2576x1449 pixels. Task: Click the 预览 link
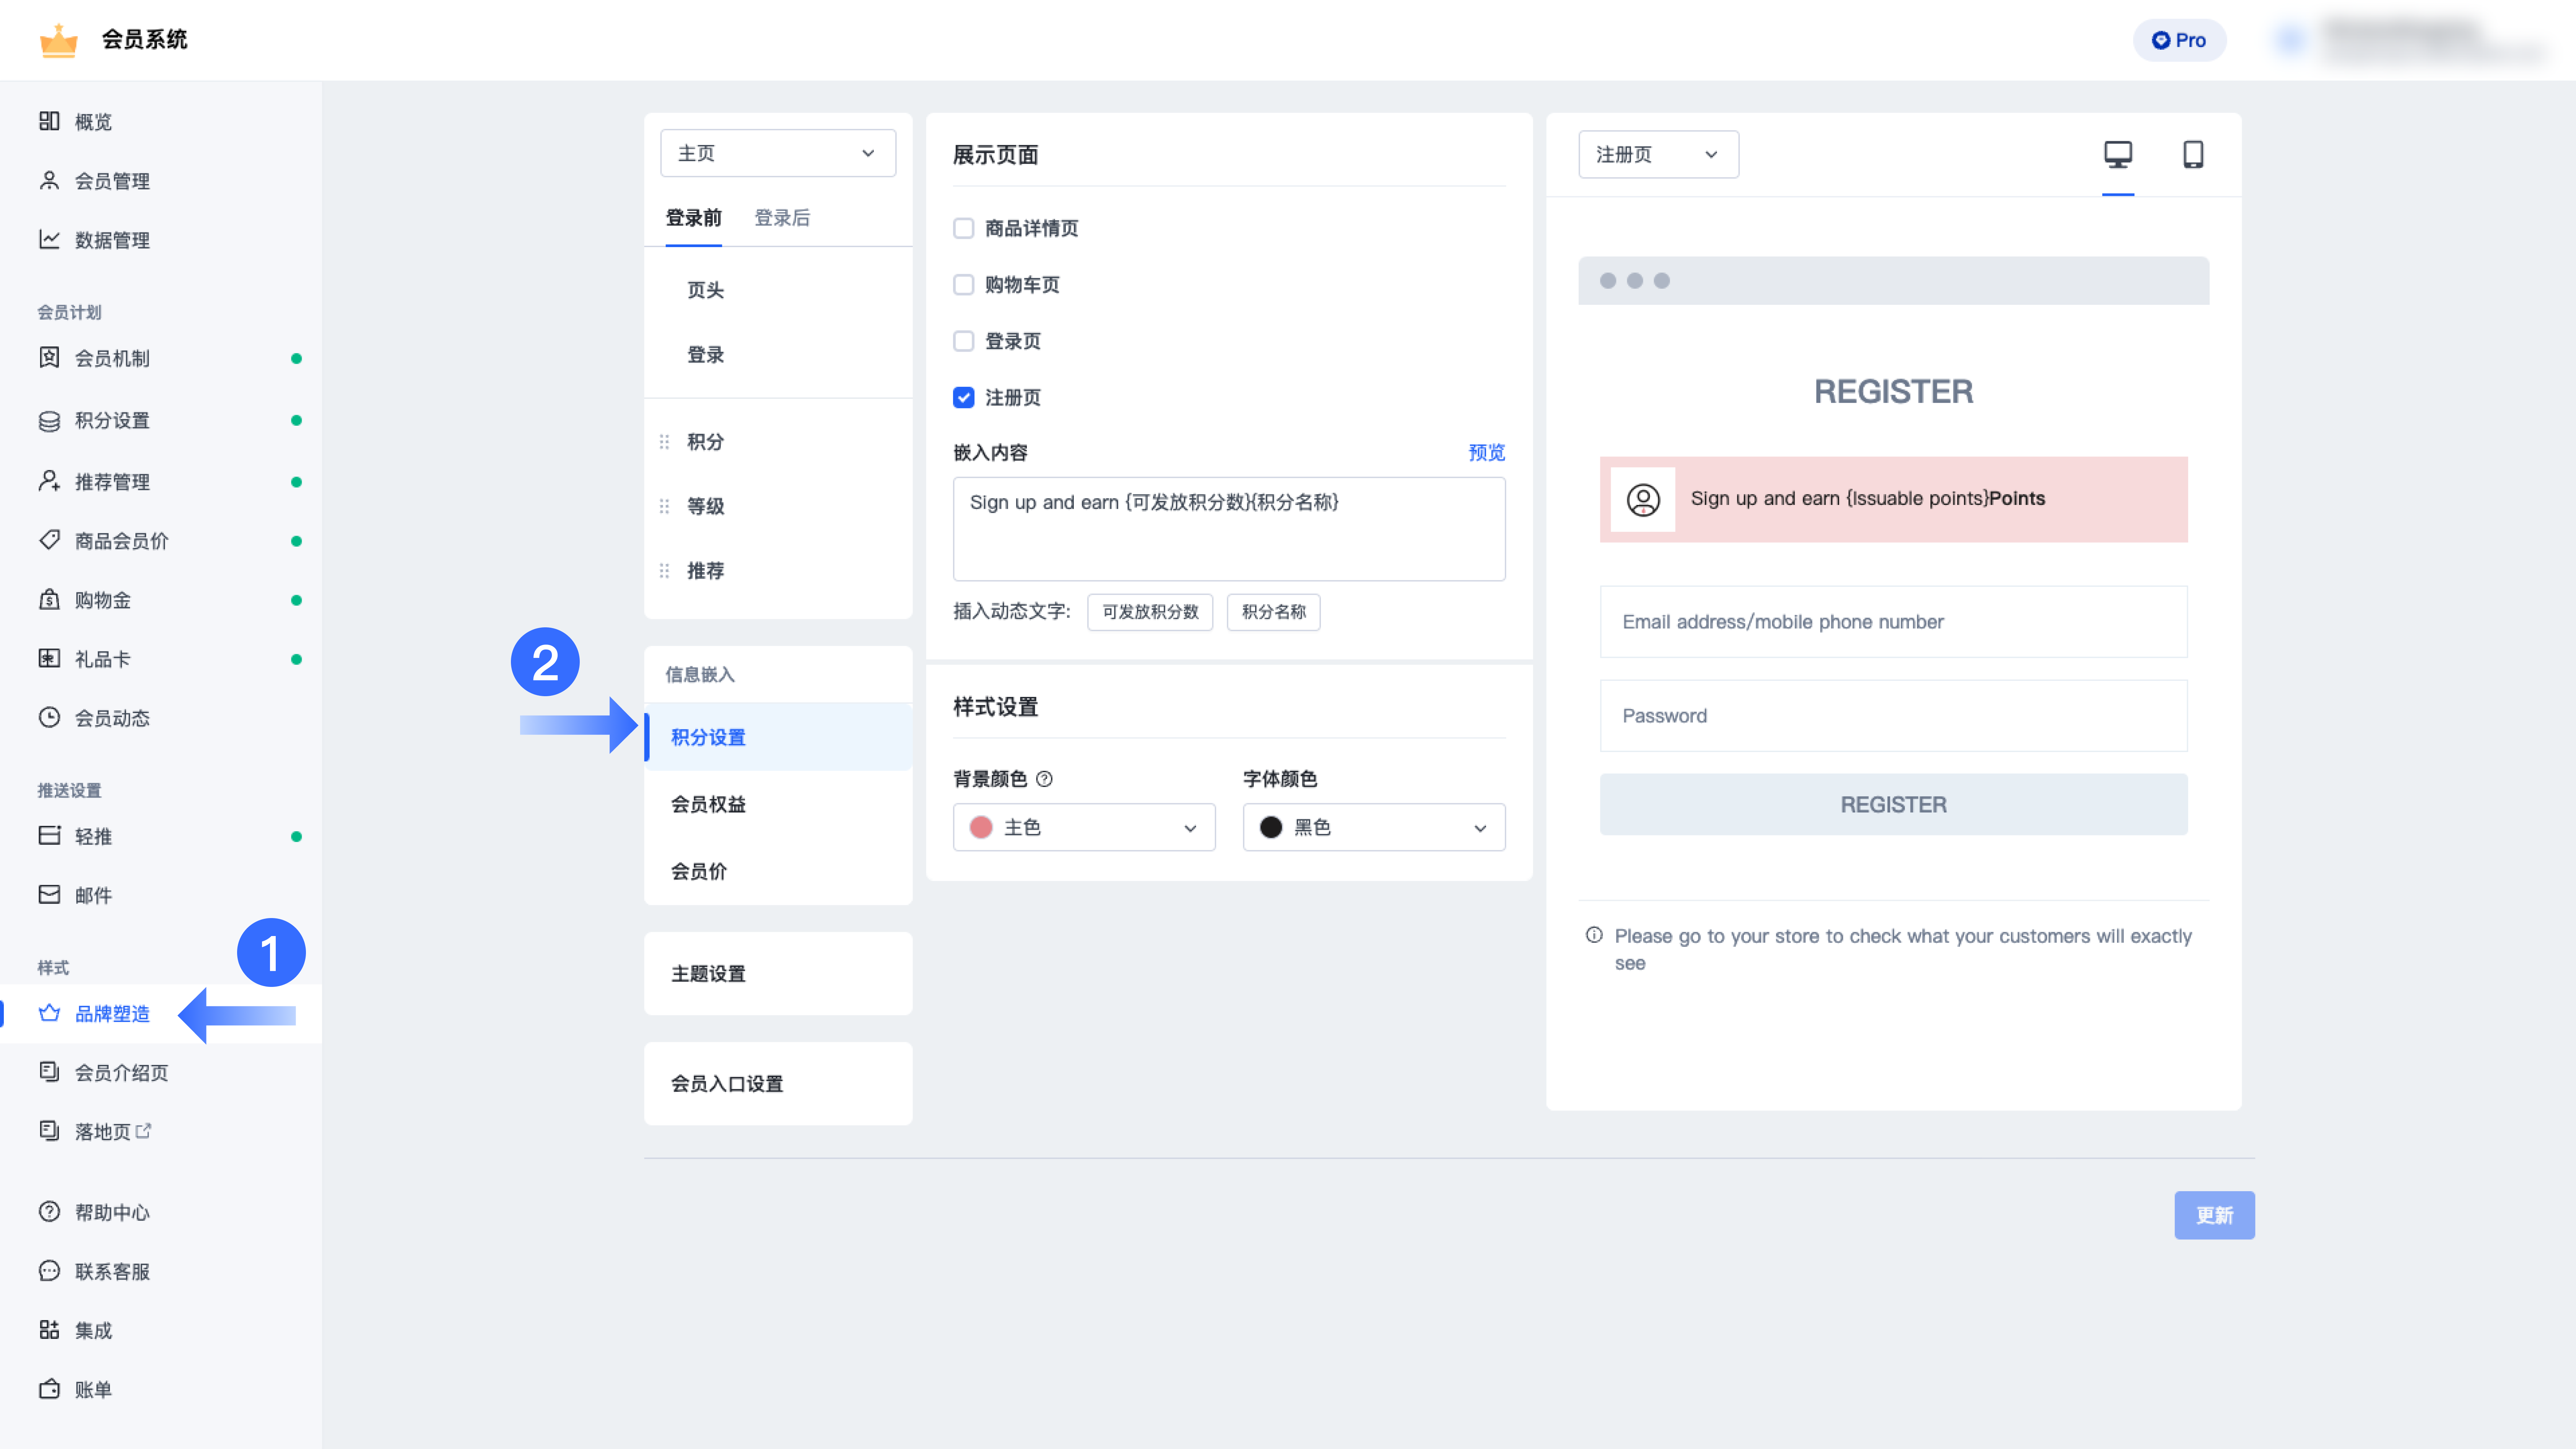pos(1486,452)
